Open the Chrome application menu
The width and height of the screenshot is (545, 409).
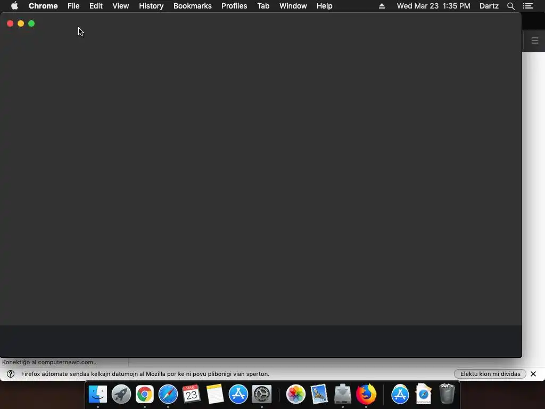pyautogui.click(x=43, y=6)
